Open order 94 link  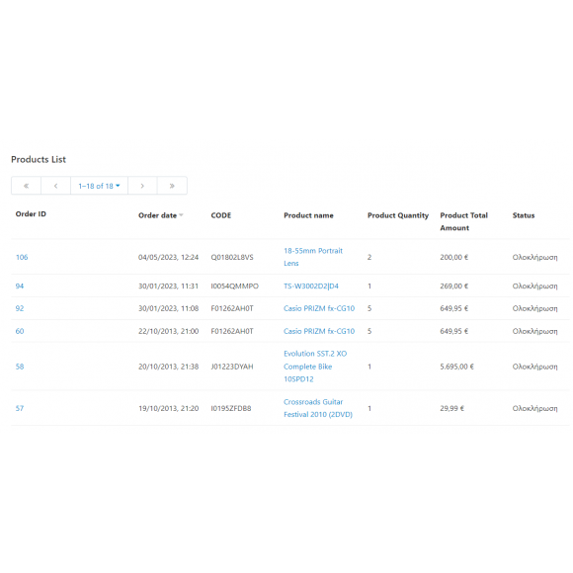tap(20, 286)
